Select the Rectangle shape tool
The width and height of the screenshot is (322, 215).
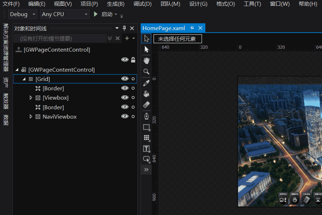pos(146,127)
